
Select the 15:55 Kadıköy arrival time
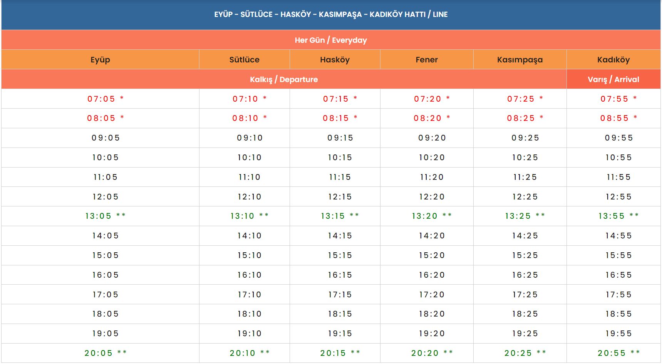coord(618,255)
